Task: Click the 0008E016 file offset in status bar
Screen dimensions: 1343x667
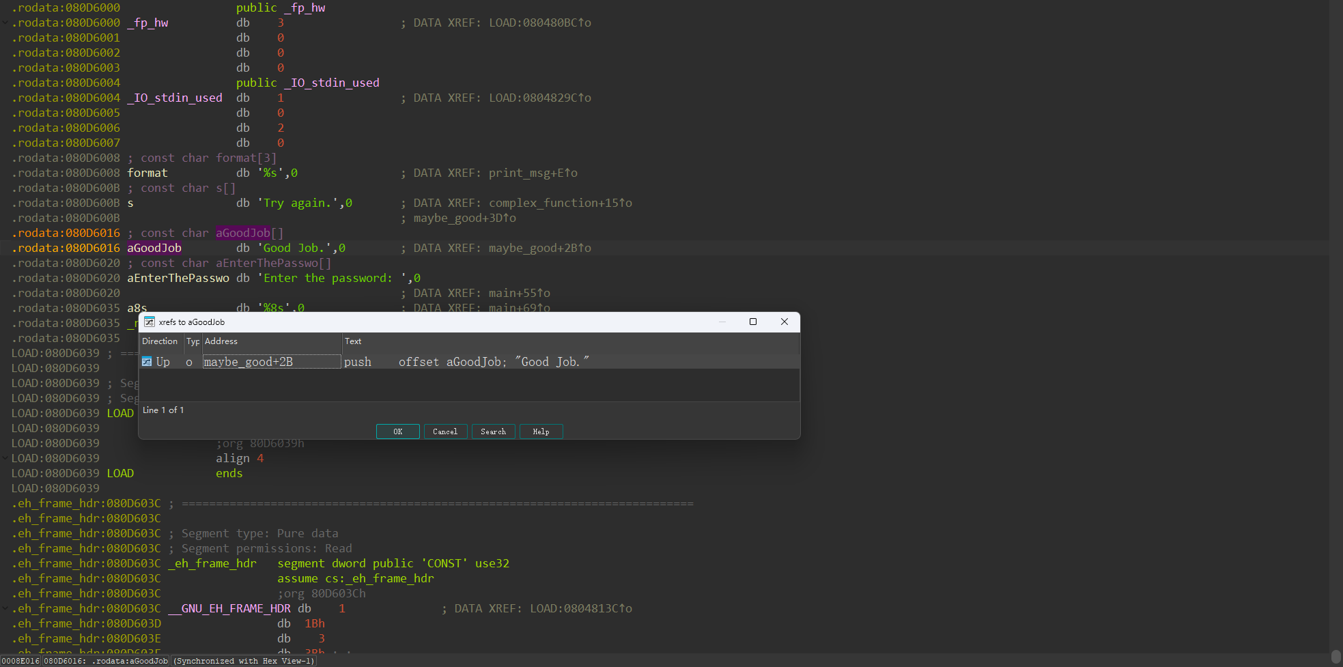Action: [x=20, y=661]
